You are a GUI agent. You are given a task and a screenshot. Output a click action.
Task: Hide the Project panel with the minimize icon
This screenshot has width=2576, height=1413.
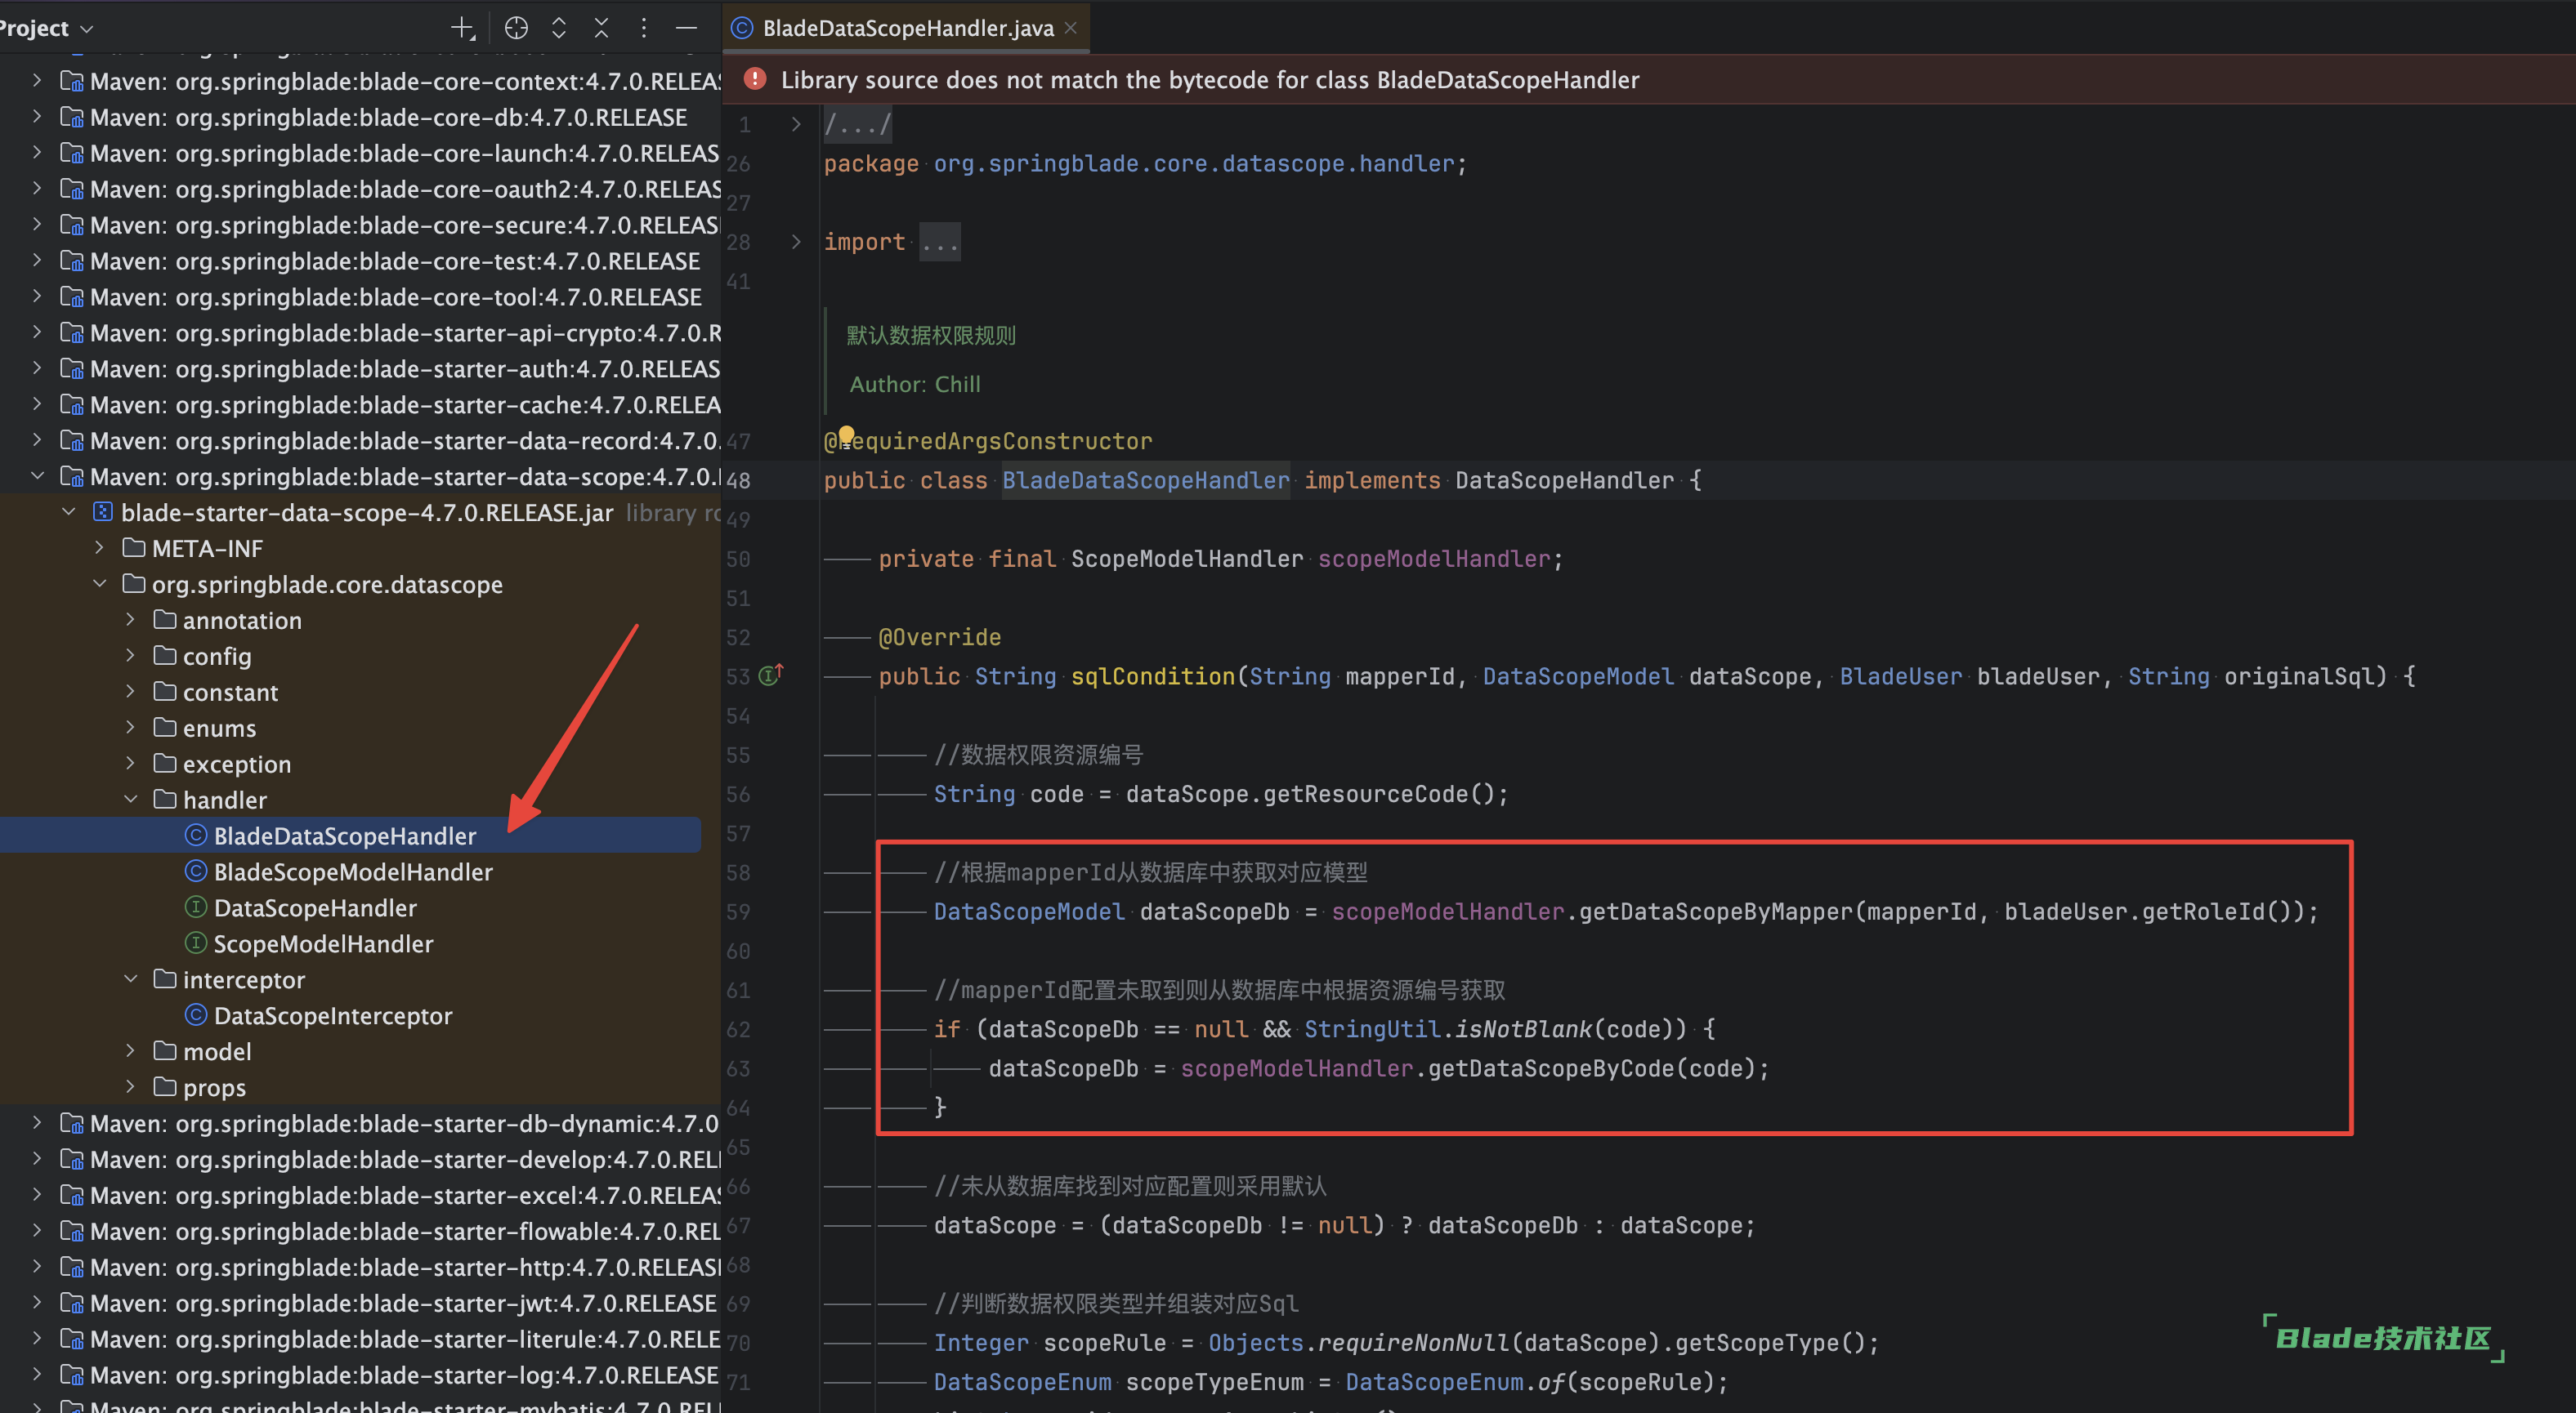point(686,28)
